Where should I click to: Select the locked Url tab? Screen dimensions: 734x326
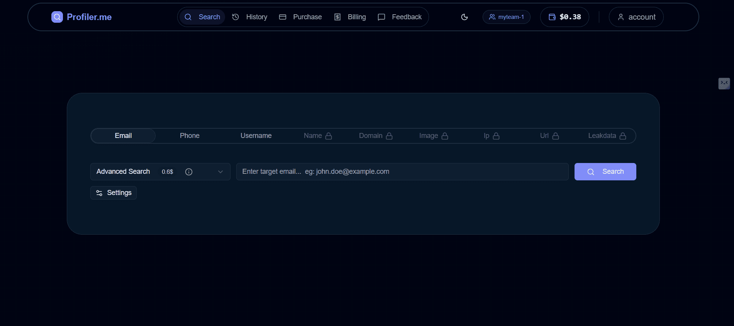pos(549,136)
